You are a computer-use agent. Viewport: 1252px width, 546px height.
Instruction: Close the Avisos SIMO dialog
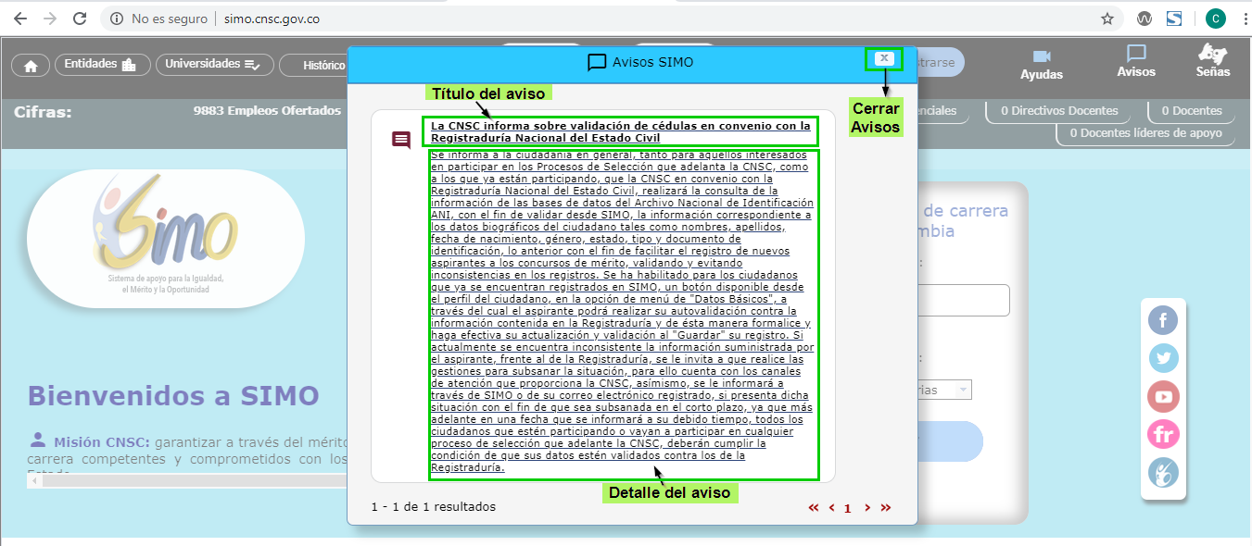click(885, 58)
